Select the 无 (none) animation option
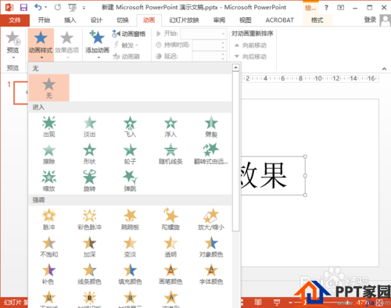391x308 pixels. pyautogui.click(x=49, y=88)
